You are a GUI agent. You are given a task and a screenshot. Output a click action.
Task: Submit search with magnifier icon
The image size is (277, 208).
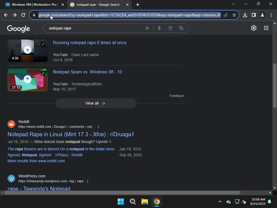click(181, 28)
